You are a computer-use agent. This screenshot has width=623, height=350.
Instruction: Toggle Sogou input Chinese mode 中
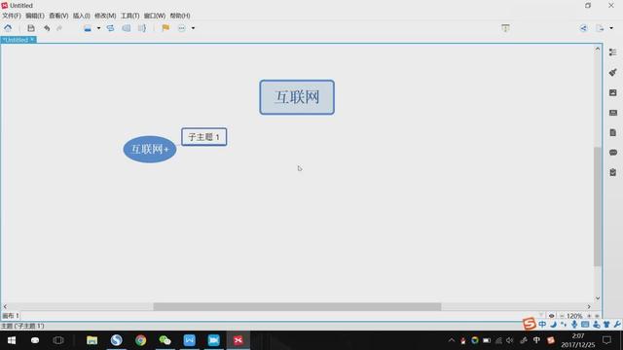(x=542, y=325)
